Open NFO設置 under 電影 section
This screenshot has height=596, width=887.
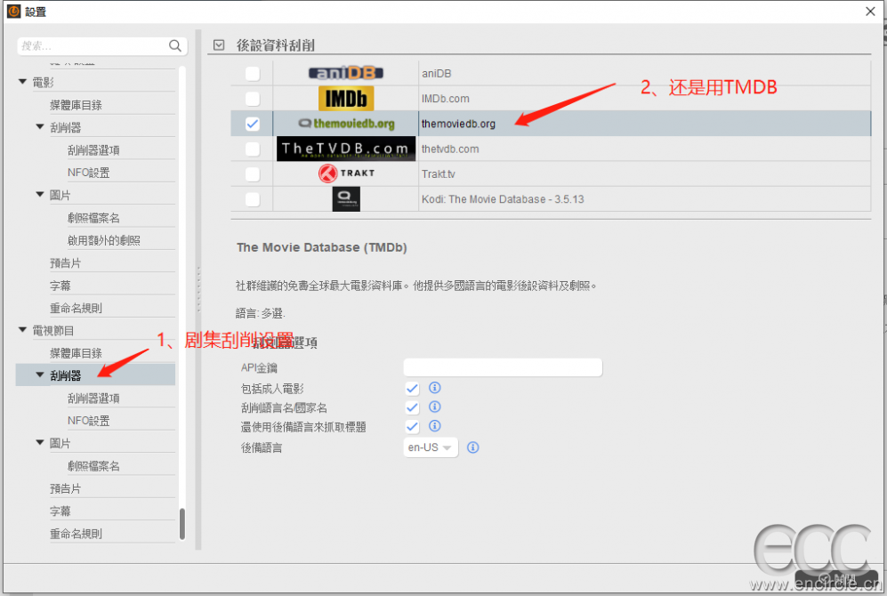[88, 173]
